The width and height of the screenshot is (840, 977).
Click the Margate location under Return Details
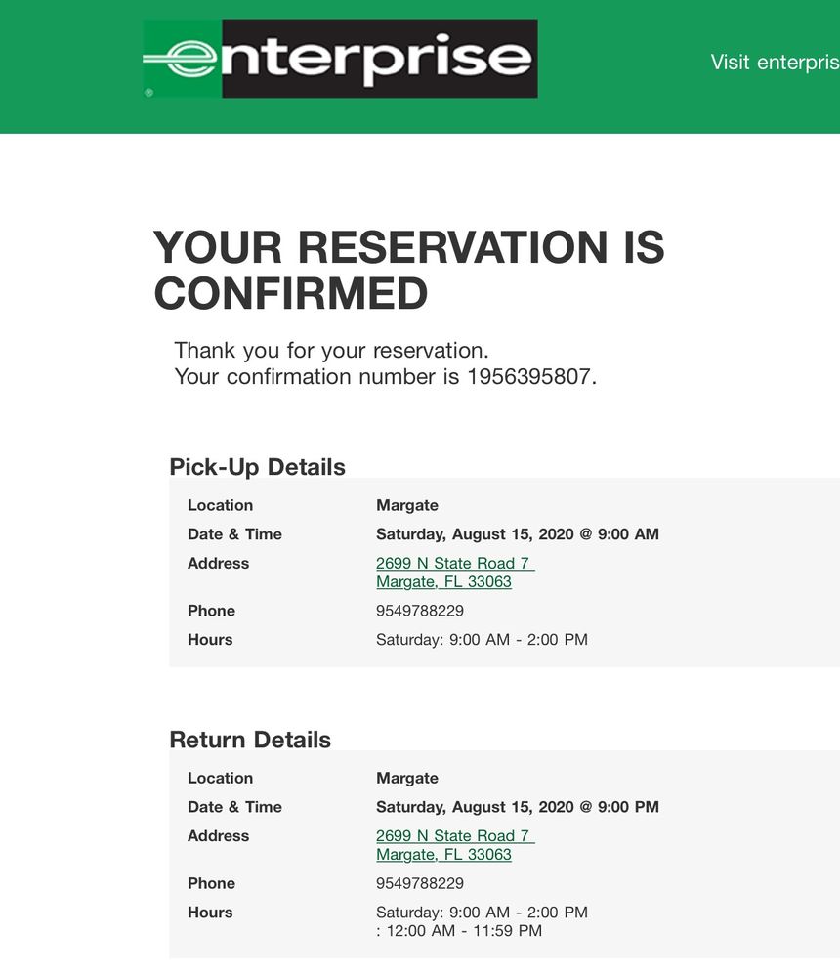407,778
